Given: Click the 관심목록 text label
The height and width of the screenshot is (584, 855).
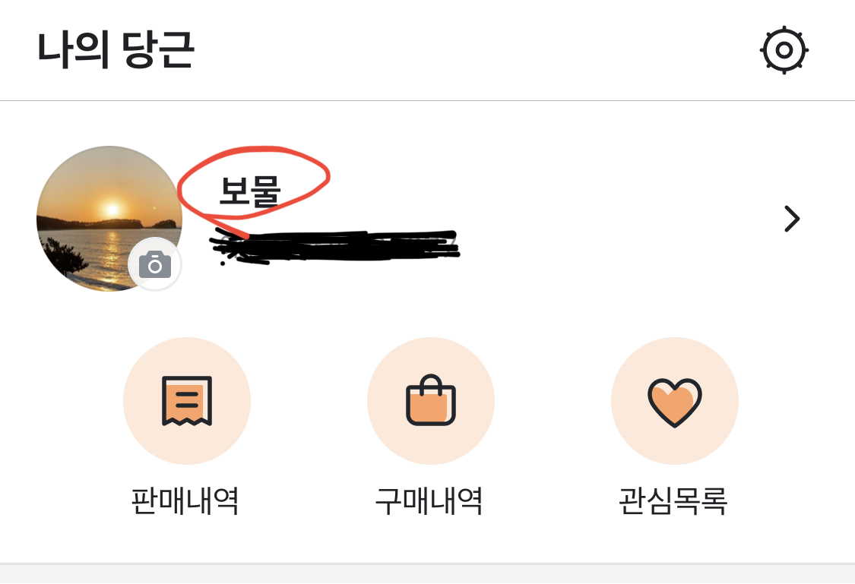Looking at the screenshot, I should [x=673, y=500].
